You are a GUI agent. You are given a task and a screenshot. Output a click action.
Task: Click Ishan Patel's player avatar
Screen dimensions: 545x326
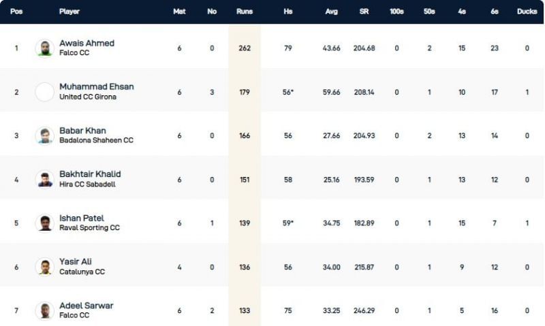pos(44,223)
